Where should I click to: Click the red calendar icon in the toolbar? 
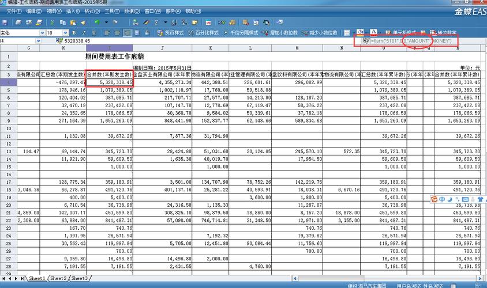click(208, 22)
